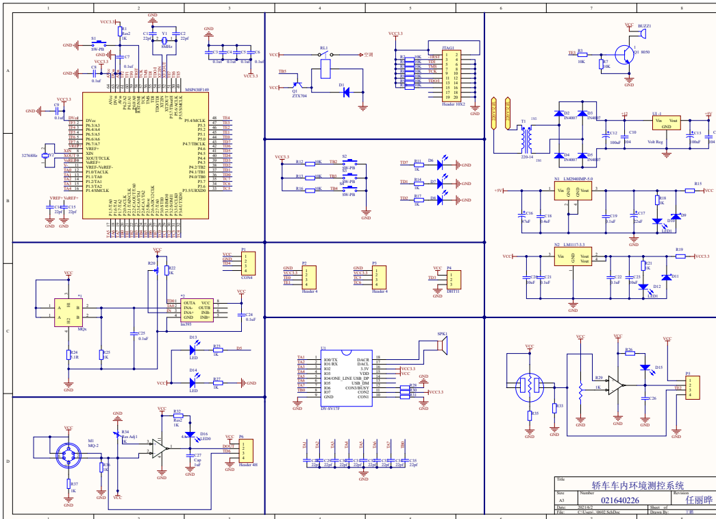The width and height of the screenshot is (716, 519).
Task: Click the R20 potentiometer symbol
Action: pos(158,270)
